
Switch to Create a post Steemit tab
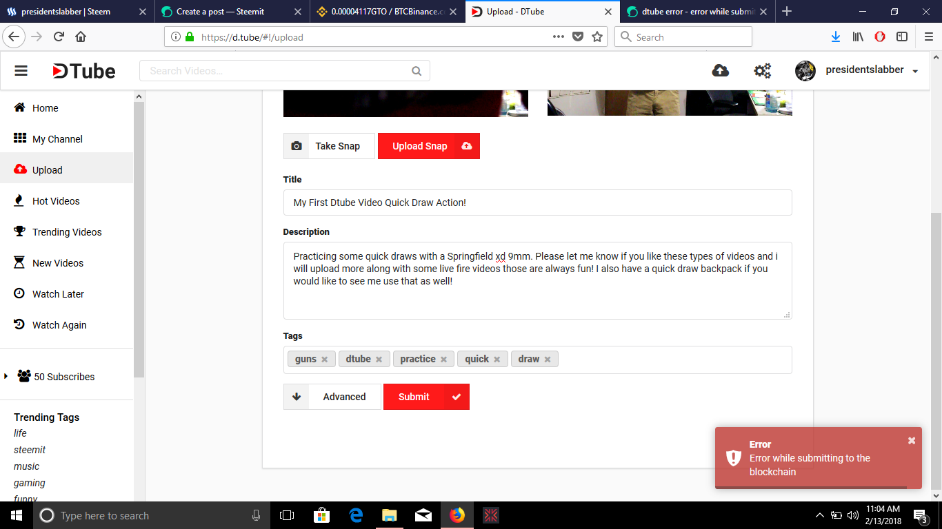(x=232, y=11)
